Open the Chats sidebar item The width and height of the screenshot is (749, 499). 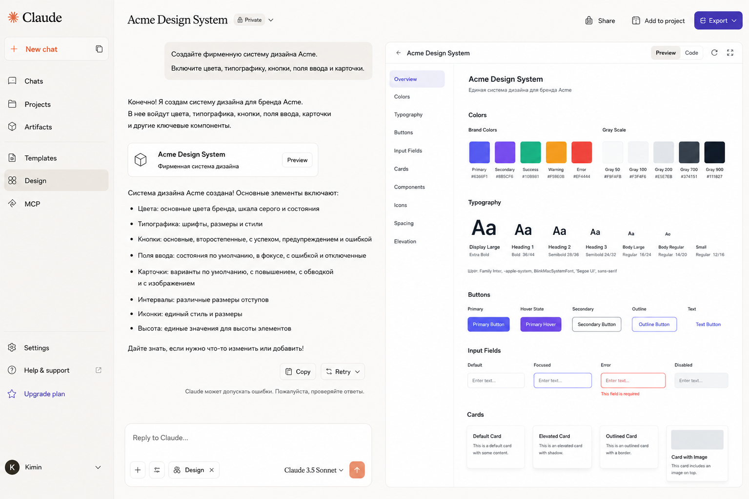point(56,81)
